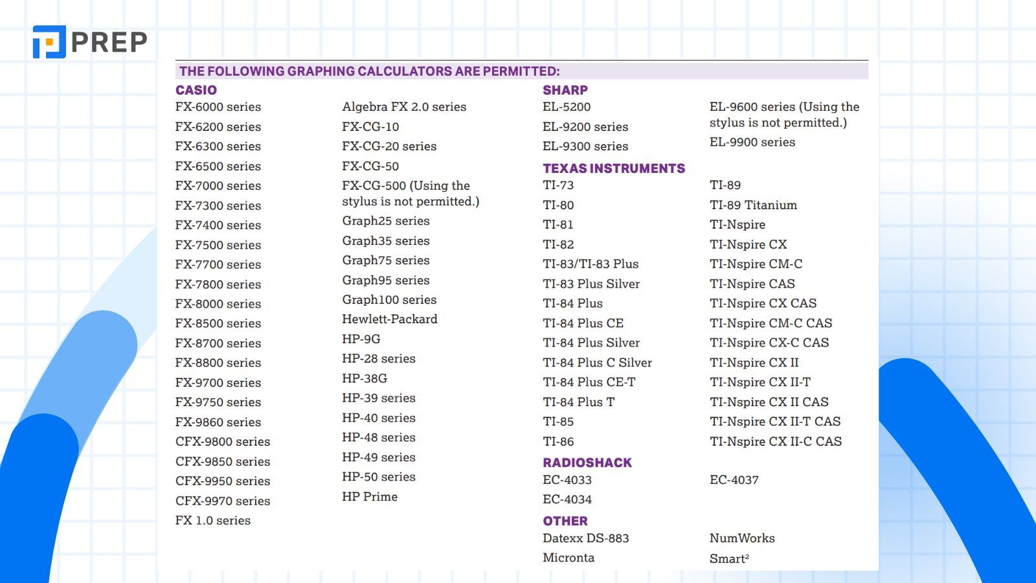Select 'FX 1.0 series' entry
This screenshot has width=1036, height=583.
213,521
